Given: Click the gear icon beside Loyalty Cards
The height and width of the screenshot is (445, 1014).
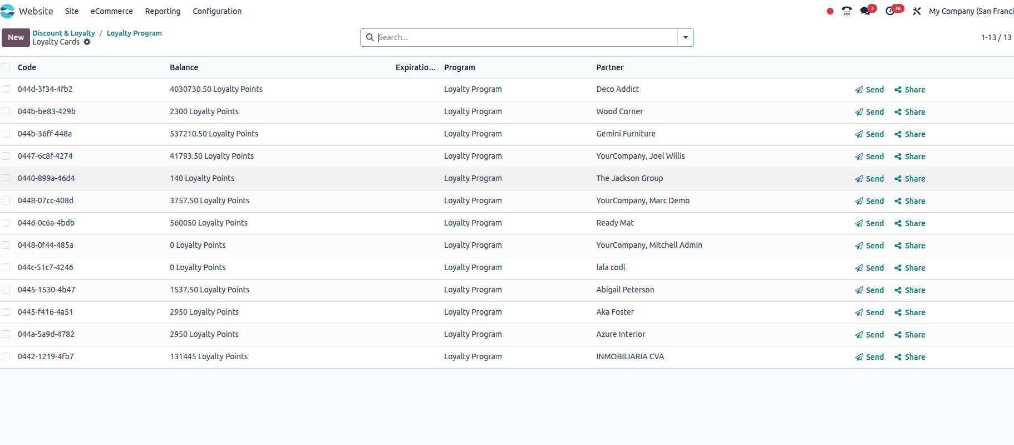Looking at the screenshot, I should coord(87,42).
